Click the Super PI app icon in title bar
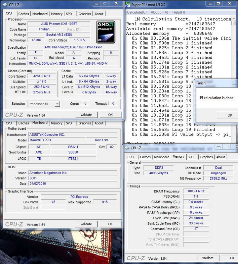This screenshot has width=238, height=264. coord(128,5)
